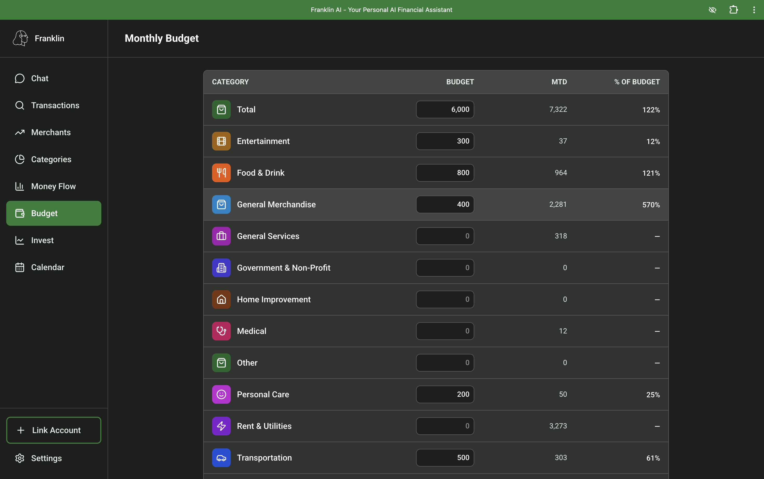Click the General Merchandise category label
The height and width of the screenshot is (479, 764).
[x=276, y=204]
